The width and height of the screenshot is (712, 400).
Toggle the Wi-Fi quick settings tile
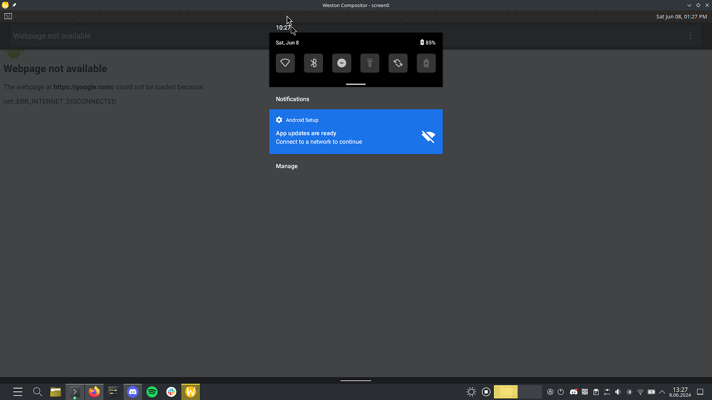pyautogui.click(x=285, y=63)
